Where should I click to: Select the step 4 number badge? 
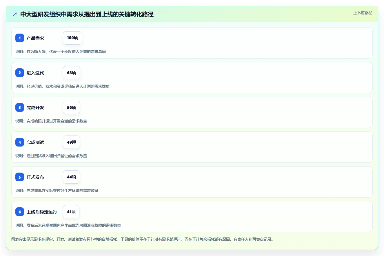click(x=20, y=142)
